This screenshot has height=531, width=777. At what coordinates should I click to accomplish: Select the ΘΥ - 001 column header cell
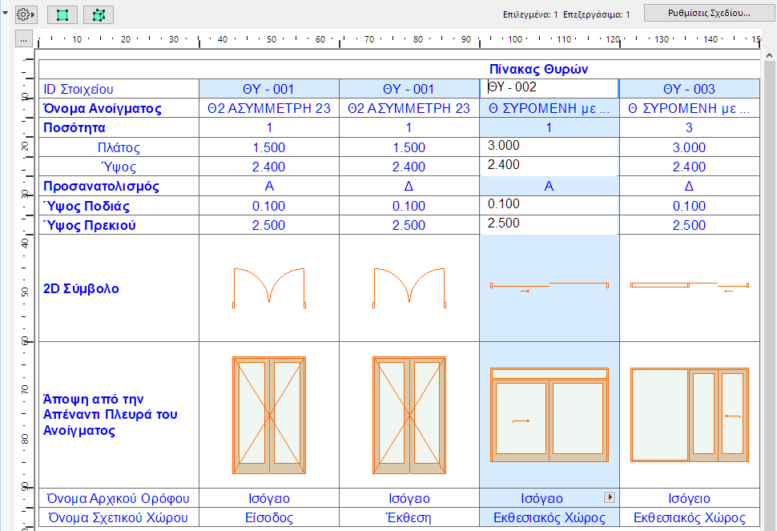(x=269, y=88)
